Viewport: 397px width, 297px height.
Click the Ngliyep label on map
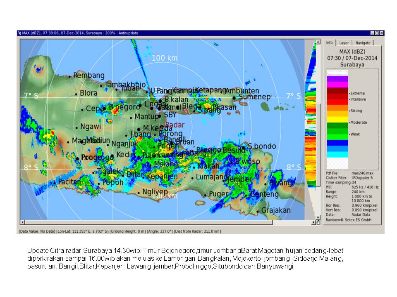pos(155,192)
